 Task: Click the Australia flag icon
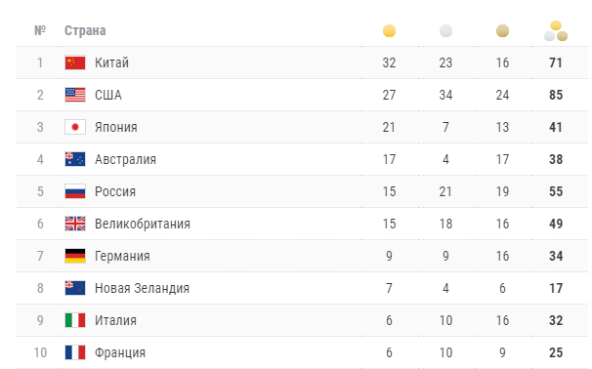(75, 159)
